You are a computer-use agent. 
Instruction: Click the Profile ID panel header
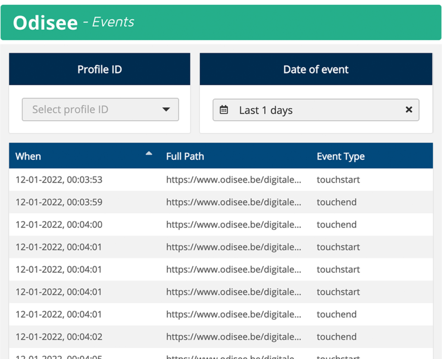100,69
